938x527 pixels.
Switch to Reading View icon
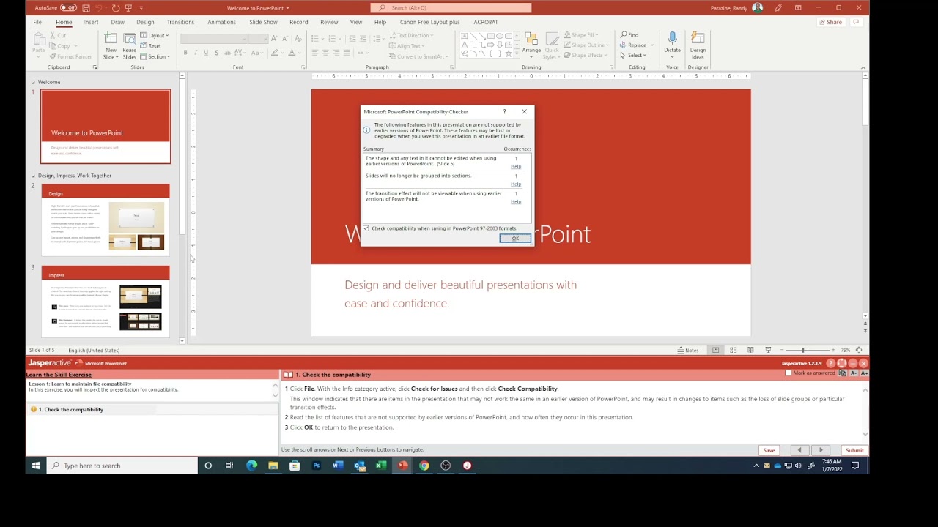750,350
